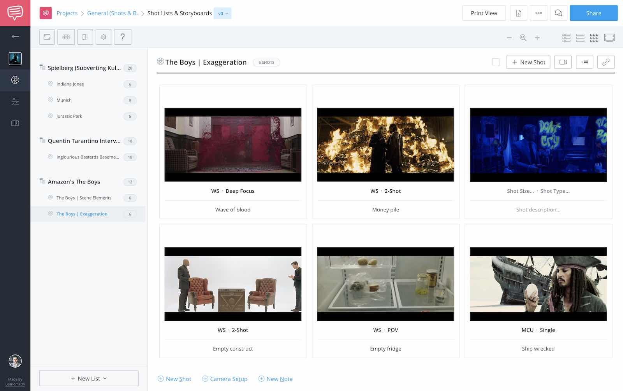Open the more options ellipsis button
The image size is (623, 391).
tap(539, 13)
